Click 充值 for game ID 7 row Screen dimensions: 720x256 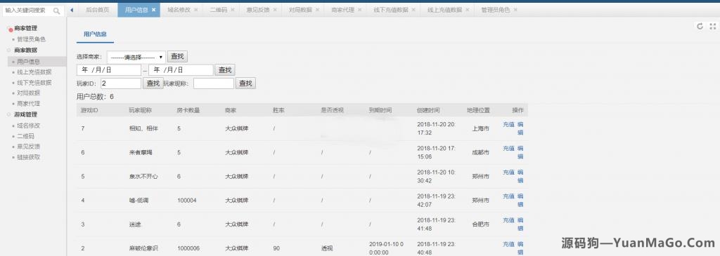point(508,124)
